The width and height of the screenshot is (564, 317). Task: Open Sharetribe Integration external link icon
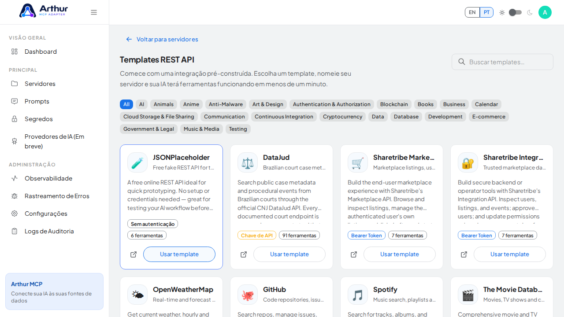pyautogui.click(x=464, y=254)
